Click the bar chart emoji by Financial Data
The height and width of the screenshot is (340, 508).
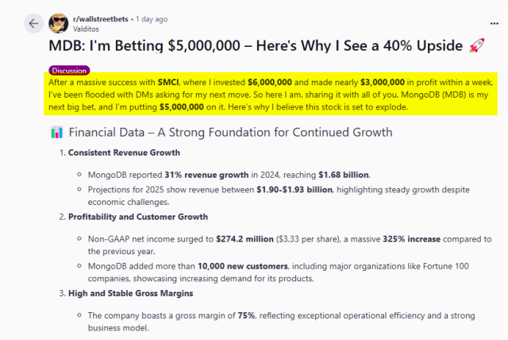coord(56,132)
